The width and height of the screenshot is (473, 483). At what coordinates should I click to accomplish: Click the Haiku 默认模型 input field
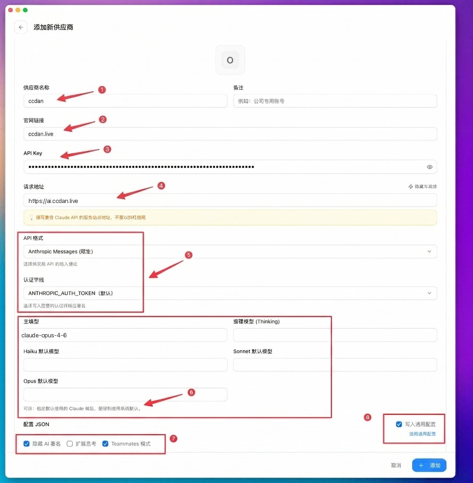[x=125, y=365]
